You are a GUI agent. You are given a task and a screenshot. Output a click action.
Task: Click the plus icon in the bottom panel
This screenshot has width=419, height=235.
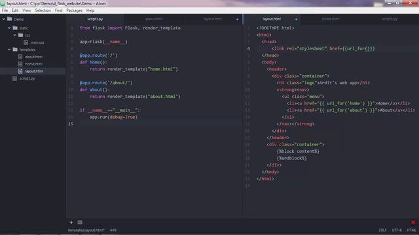pyautogui.click(x=71, y=222)
